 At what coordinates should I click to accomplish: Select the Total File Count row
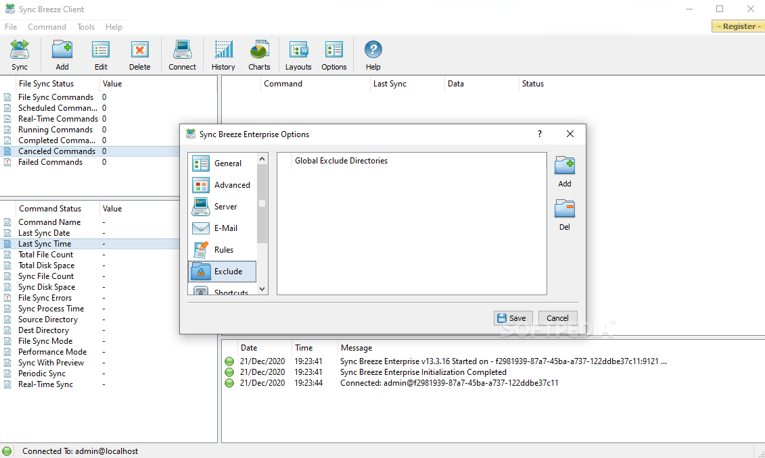click(x=91, y=255)
